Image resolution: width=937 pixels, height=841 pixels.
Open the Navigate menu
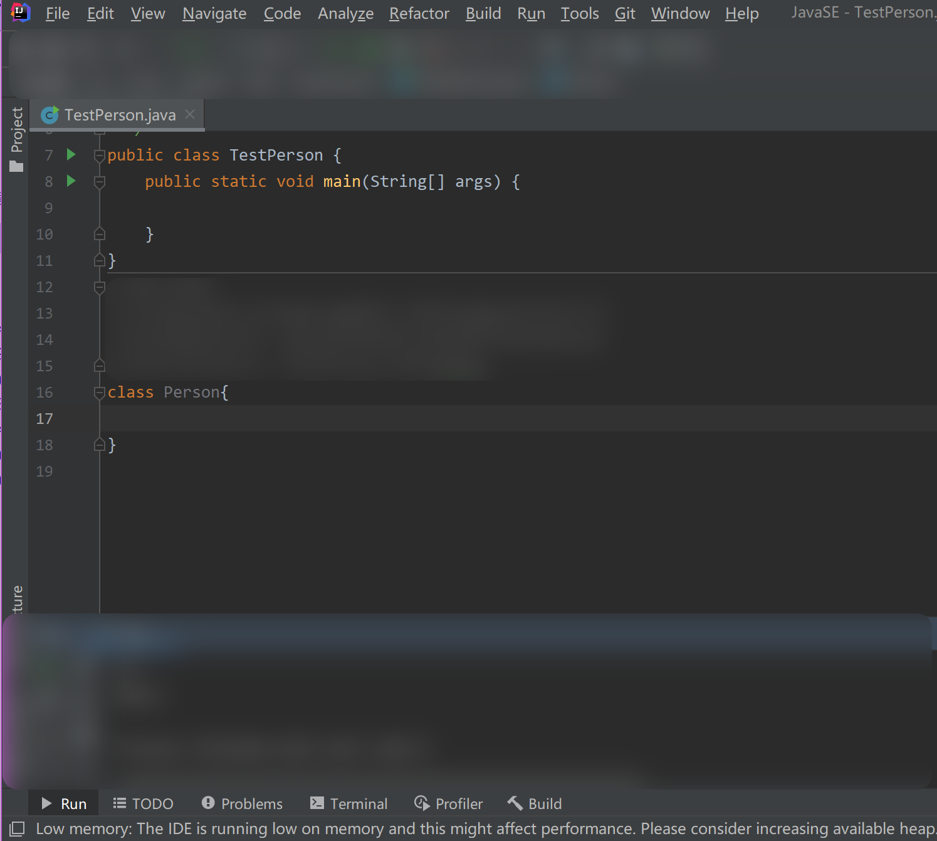pos(214,13)
